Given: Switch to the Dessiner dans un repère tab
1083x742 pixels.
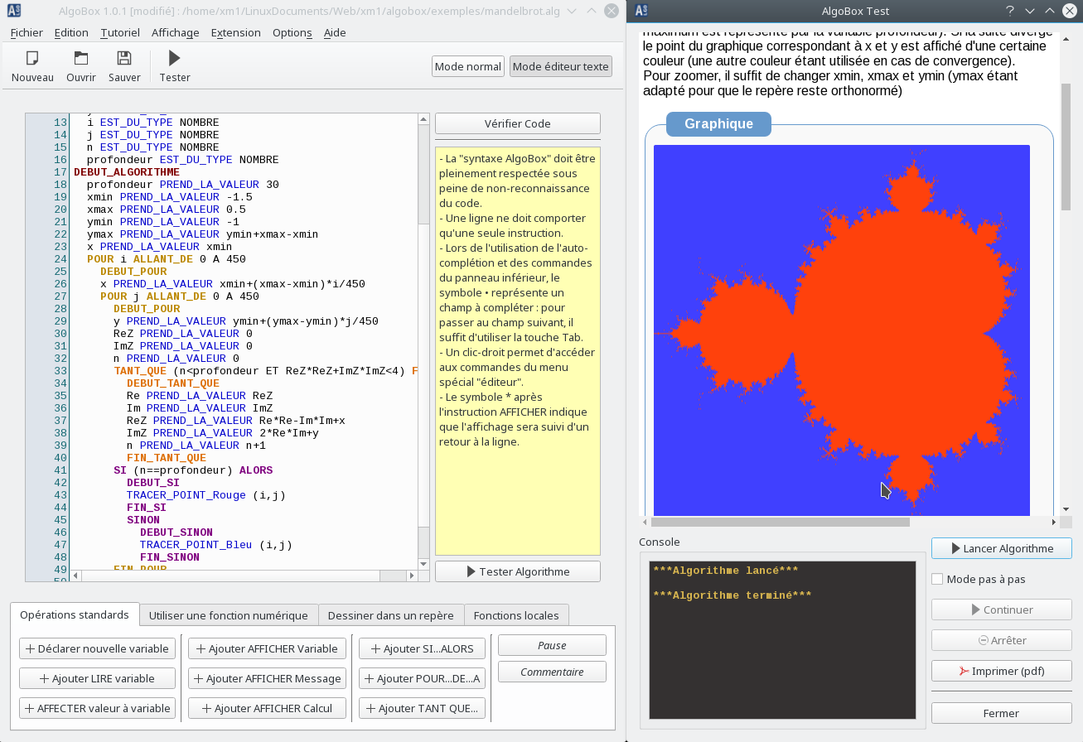Looking at the screenshot, I should tap(390, 615).
